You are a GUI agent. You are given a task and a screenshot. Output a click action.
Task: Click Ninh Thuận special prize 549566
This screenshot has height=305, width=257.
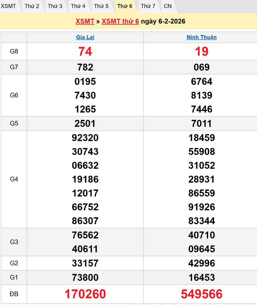point(201,294)
